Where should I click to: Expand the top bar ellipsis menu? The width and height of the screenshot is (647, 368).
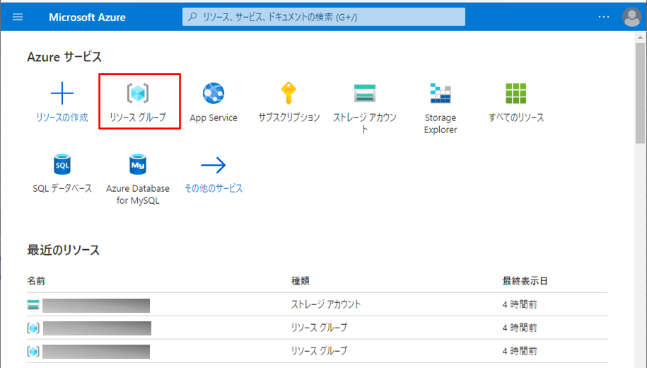pyautogui.click(x=603, y=17)
